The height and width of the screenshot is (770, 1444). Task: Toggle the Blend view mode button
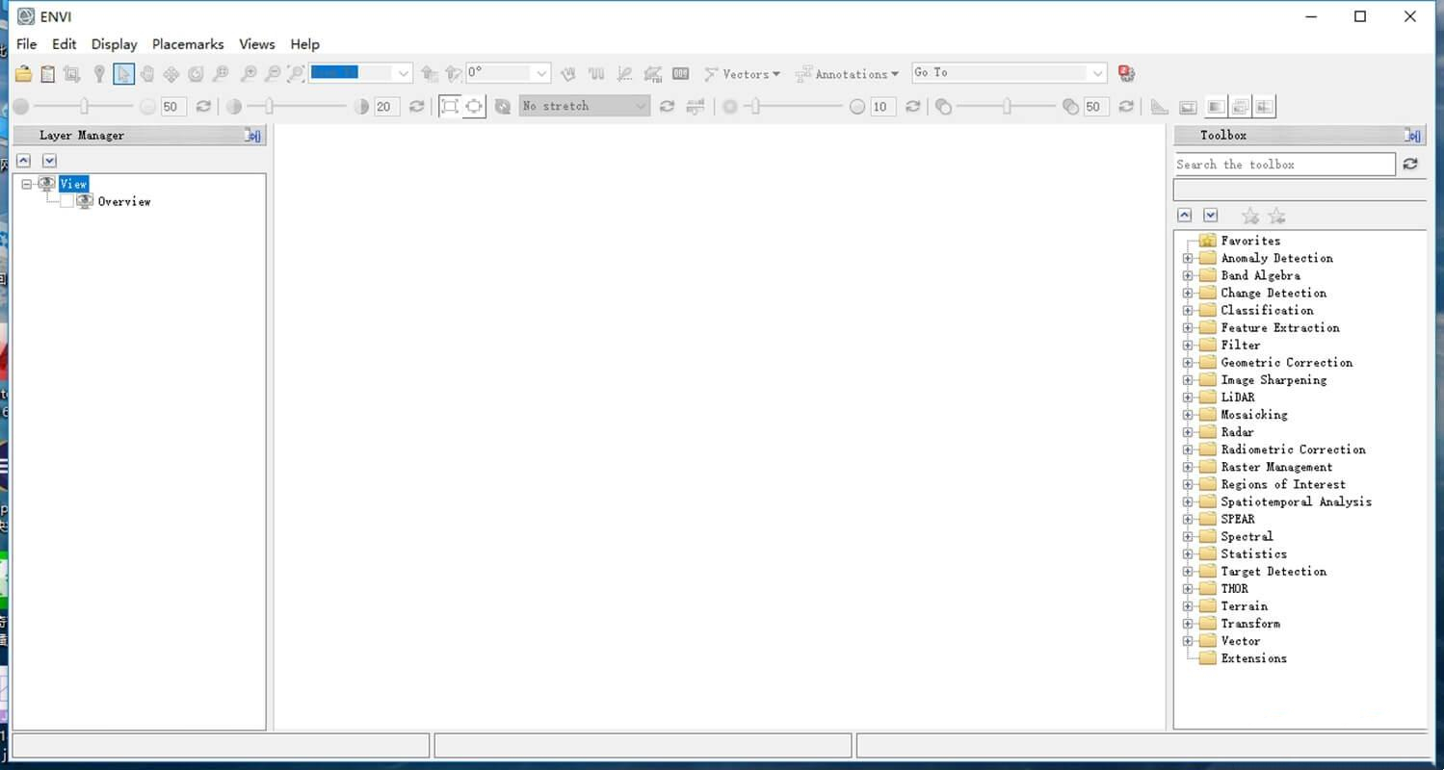coord(1216,107)
